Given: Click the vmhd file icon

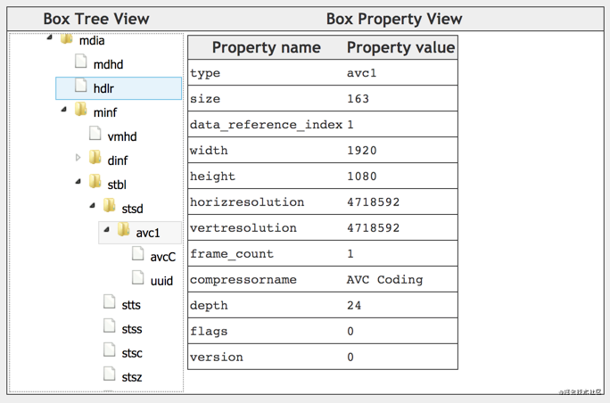Looking at the screenshot, I should pos(95,133).
